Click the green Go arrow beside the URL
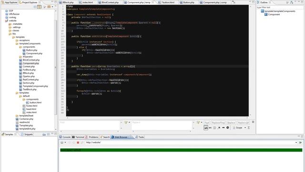Viewport: 305px width, 172px height. click(301, 142)
